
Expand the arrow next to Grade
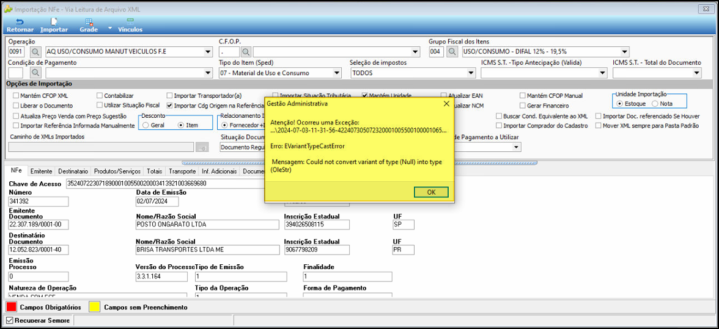coord(109,28)
